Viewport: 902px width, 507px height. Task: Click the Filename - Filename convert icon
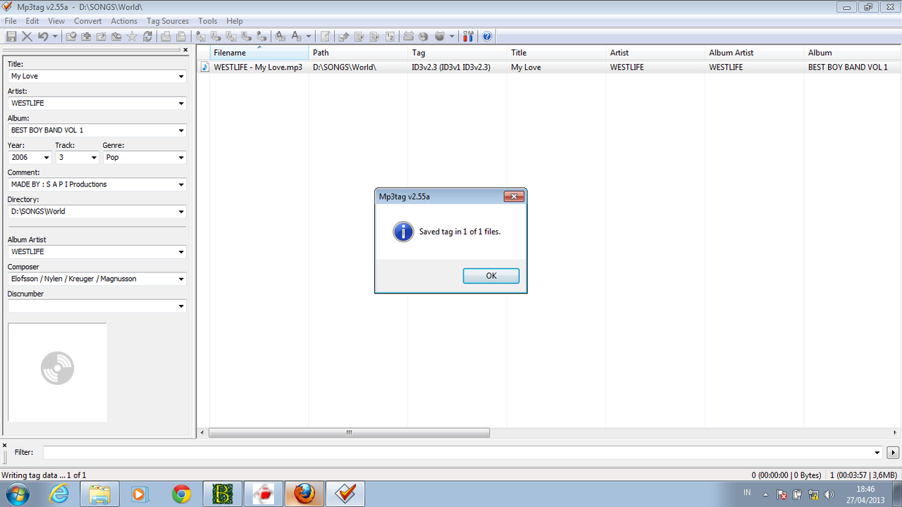tap(230, 36)
